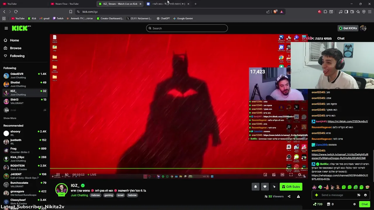
Task: Select the Hebrew stream tag
Action: tap(95, 195)
